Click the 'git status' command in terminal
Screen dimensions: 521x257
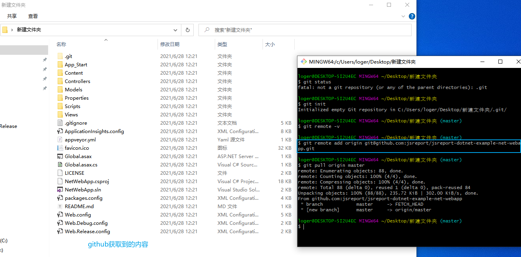pos(314,82)
